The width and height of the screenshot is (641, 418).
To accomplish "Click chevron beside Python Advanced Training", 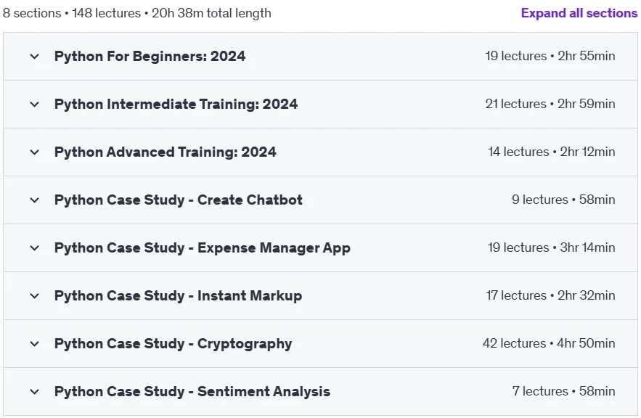I will 35,152.
